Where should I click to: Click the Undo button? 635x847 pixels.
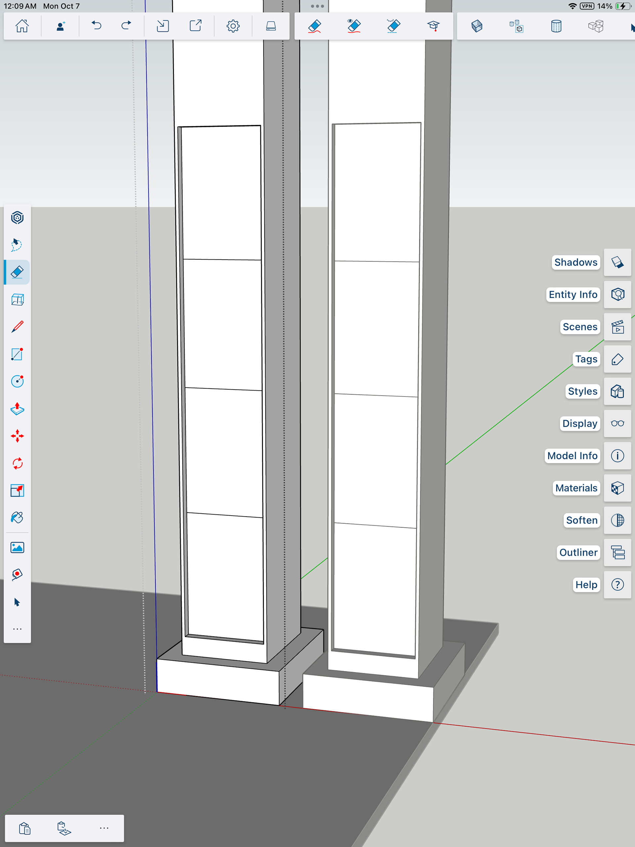pos(97,26)
